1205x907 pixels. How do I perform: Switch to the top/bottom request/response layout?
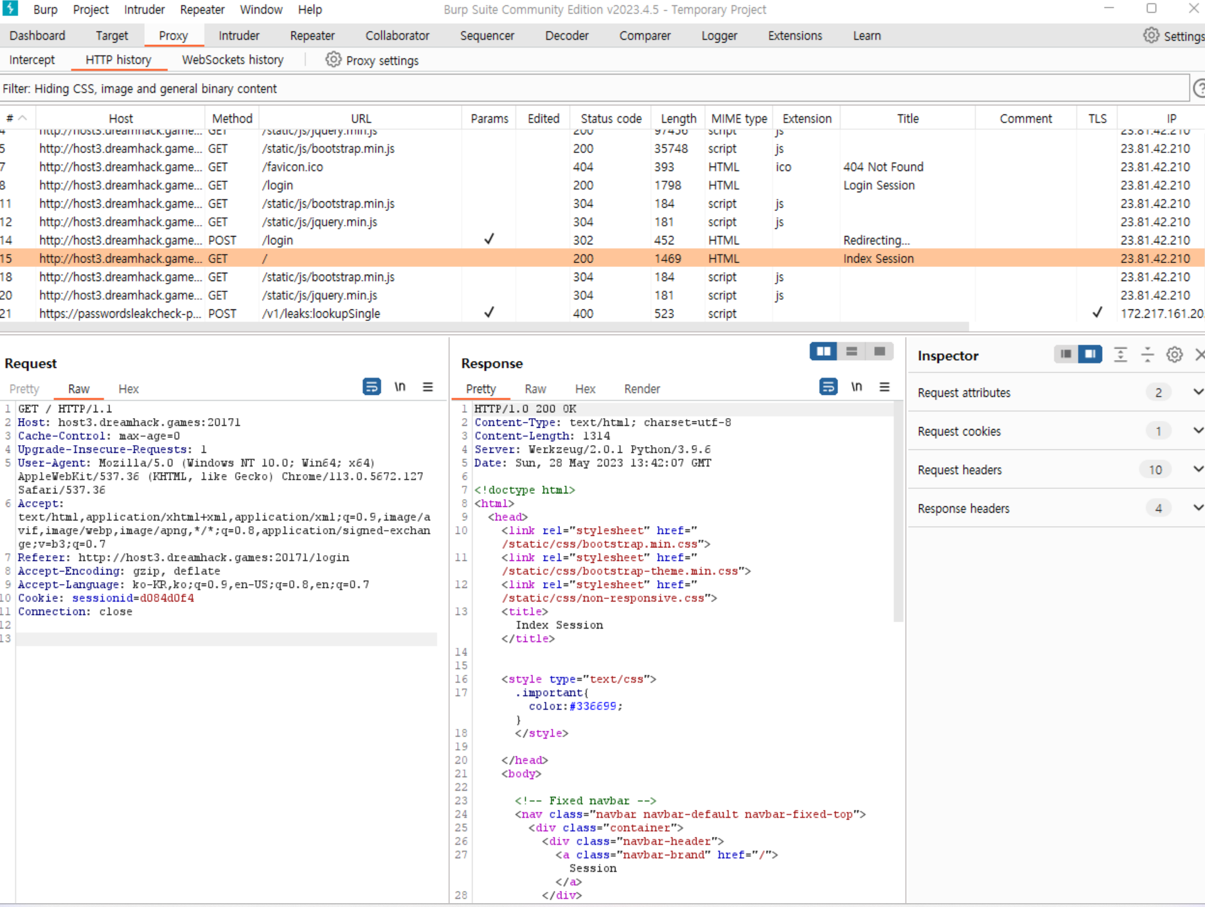(x=852, y=352)
